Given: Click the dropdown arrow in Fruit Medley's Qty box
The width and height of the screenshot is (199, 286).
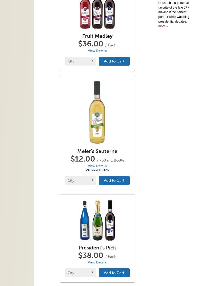Looking at the screenshot, I should click(x=93, y=61).
